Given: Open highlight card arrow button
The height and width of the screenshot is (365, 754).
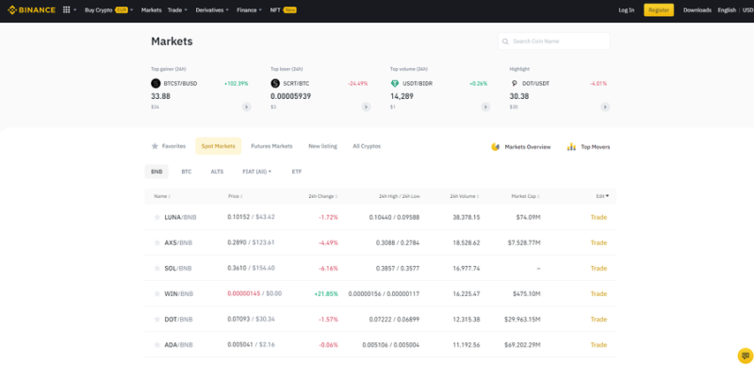Looking at the screenshot, I should click(605, 107).
